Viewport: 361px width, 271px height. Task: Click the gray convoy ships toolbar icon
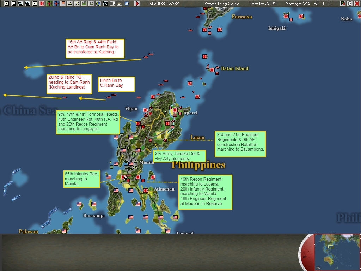click(x=91, y=4)
